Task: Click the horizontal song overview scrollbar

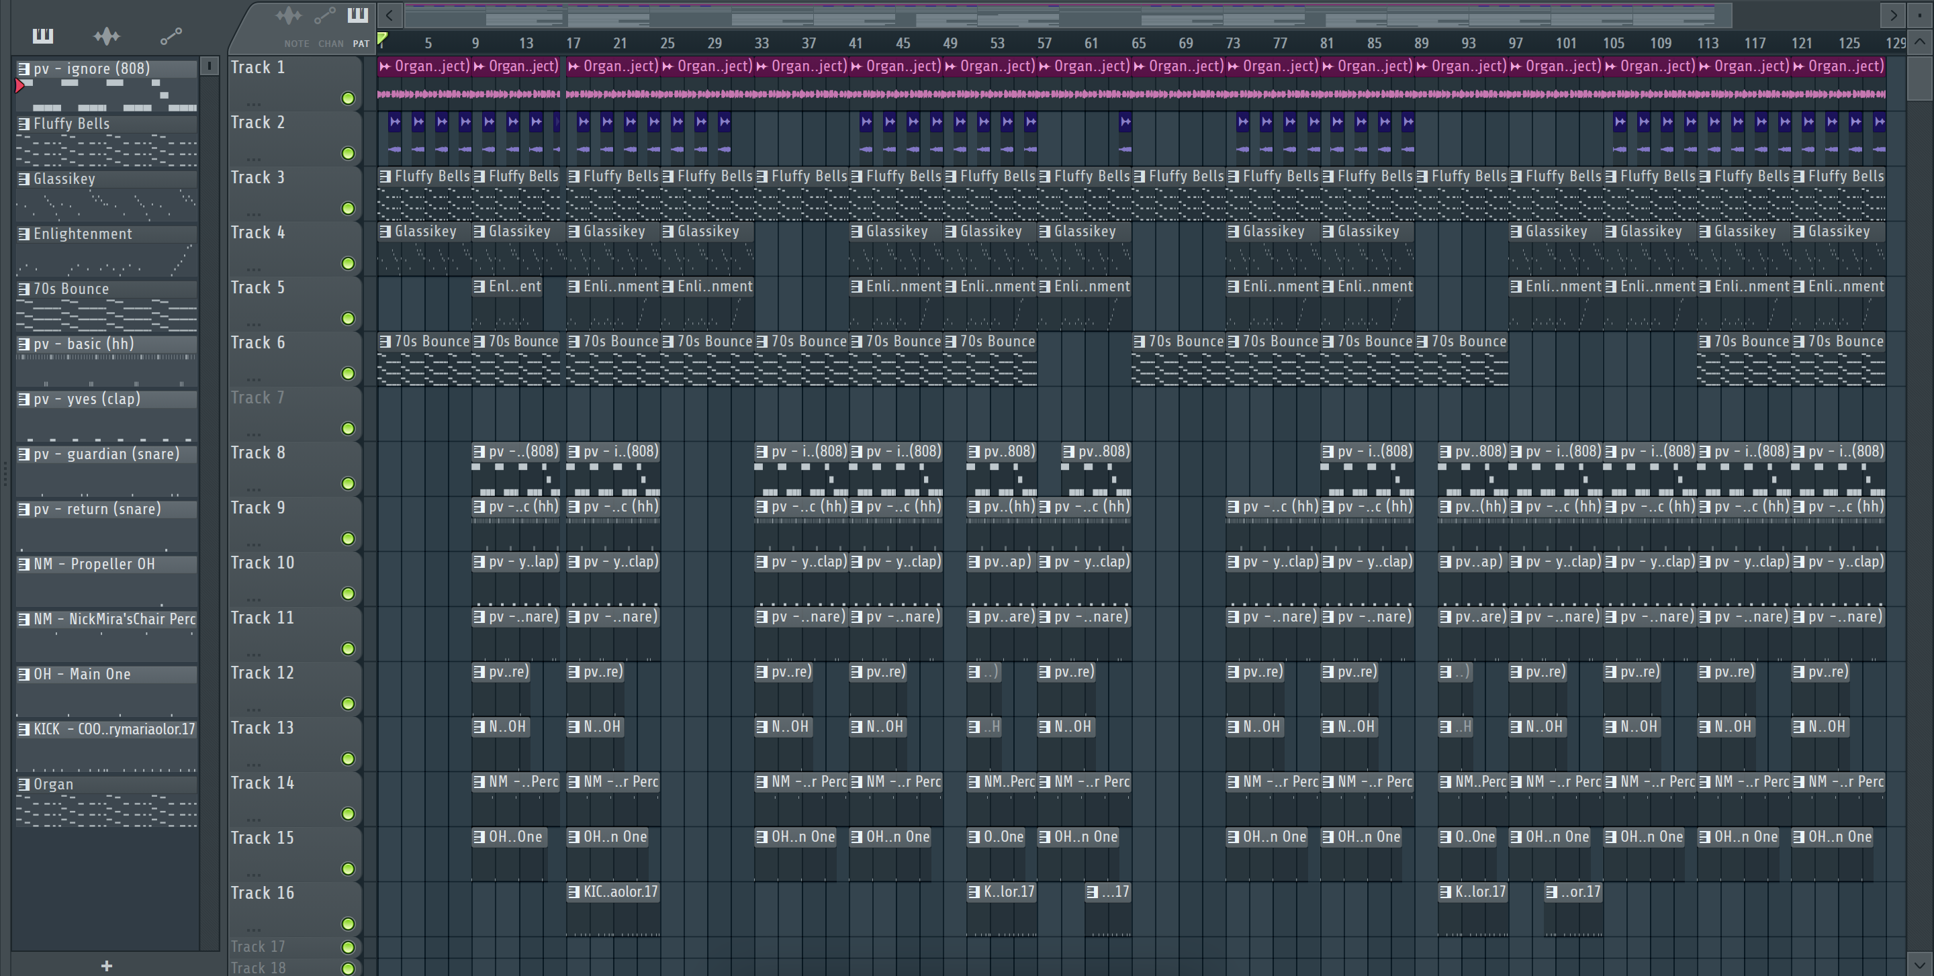Action: tap(1068, 14)
